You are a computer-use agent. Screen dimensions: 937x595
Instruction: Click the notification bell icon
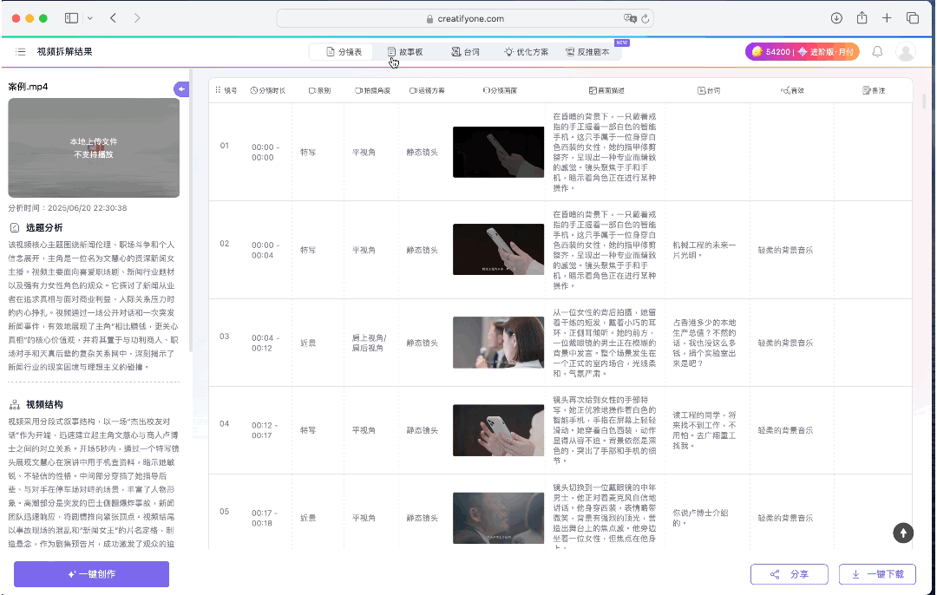tap(877, 52)
